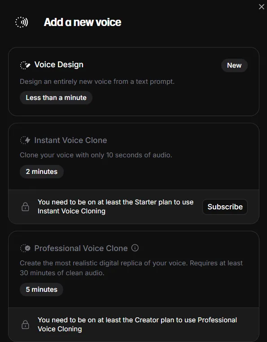Click the Starter plan requirement message
267x342 pixels.
pos(115,207)
